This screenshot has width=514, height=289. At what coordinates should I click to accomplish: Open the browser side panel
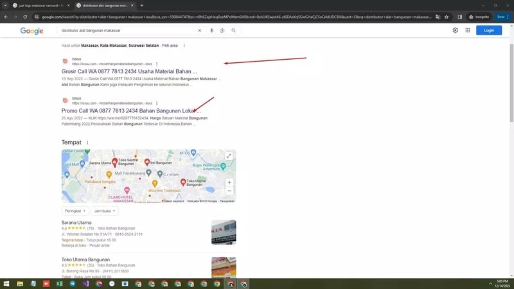[x=459, y=17]
